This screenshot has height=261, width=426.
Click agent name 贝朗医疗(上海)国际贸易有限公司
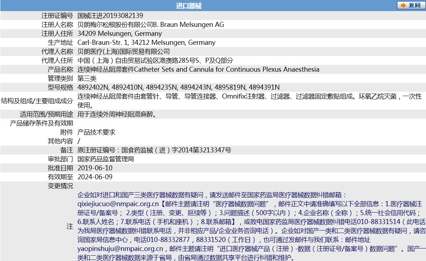[x=124, y=51]
